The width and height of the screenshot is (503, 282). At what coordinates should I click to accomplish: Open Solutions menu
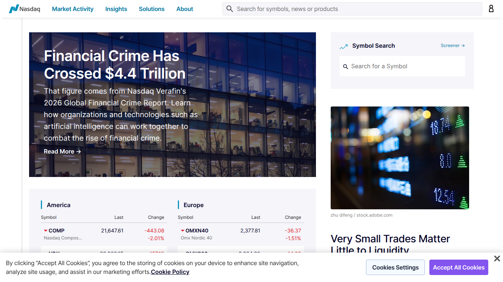click(x=152, y=9)
